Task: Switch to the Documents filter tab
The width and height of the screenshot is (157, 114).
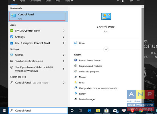Action: pyautogui.click(x=35, y=1)
